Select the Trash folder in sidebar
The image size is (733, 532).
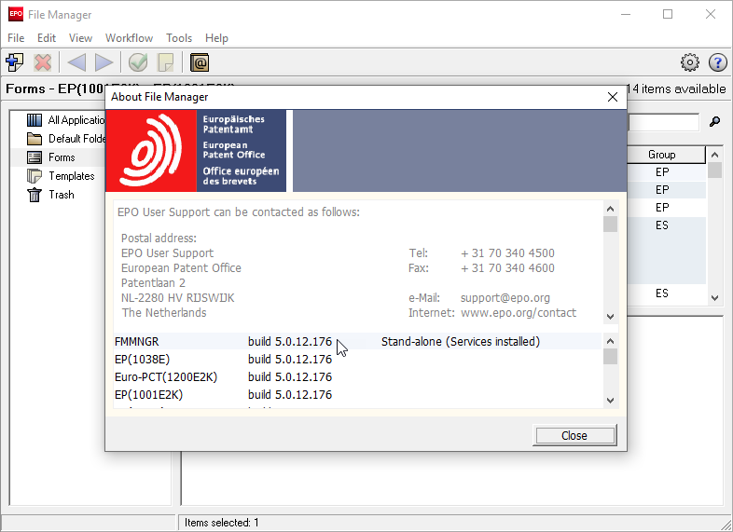point(61,195)
